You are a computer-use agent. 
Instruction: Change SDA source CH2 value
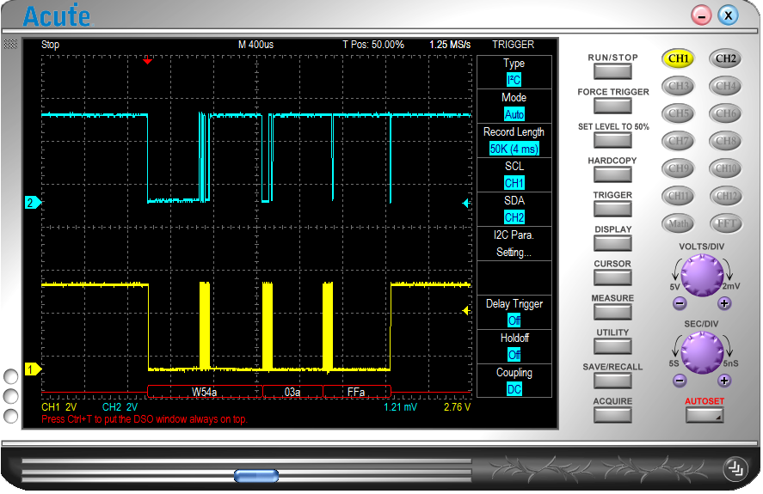[514, 217]
